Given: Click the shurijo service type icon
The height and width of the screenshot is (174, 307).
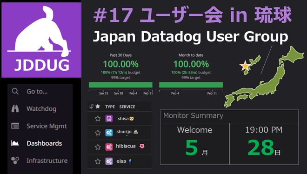Looking at the screenshot, I should 109,133.
